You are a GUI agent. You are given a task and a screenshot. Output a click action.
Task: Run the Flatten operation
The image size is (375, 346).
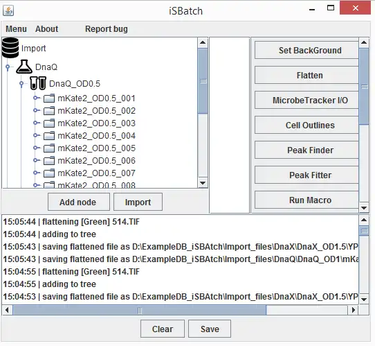[307, 76]
